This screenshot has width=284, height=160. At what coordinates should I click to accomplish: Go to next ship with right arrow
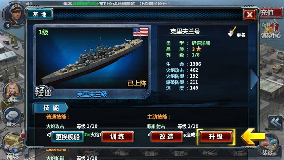254,79
